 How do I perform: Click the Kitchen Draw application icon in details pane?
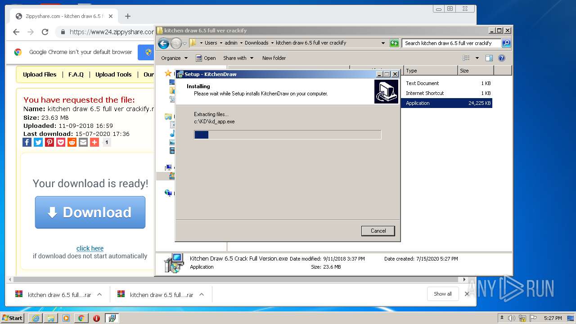tap(174, 263)
